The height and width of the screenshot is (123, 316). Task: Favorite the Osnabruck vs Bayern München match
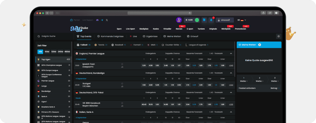click(x=122, y=103)
